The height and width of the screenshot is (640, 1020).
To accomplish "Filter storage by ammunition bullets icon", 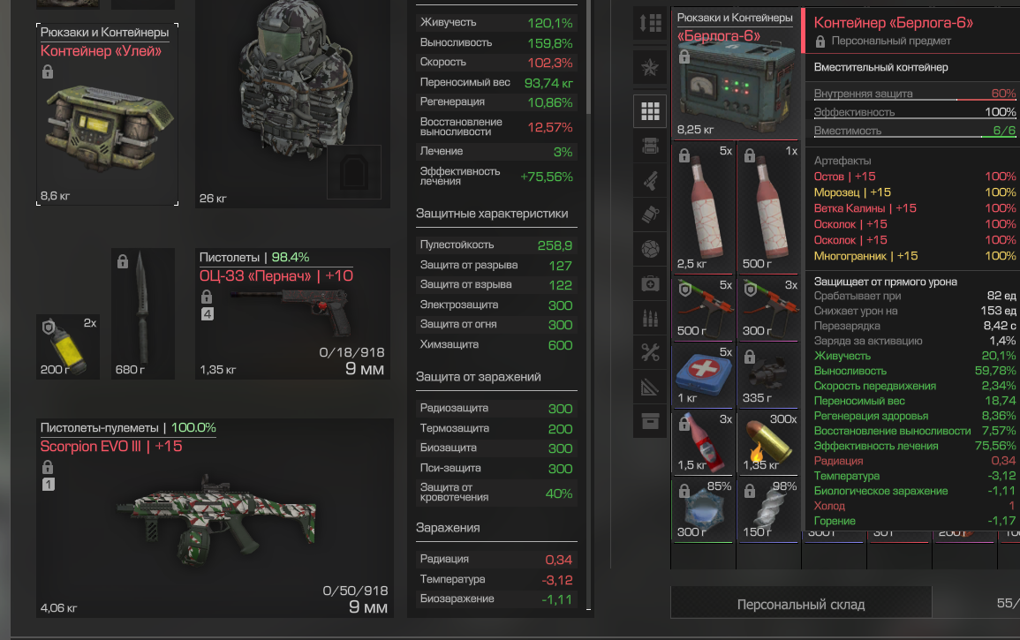I will 650,318.
